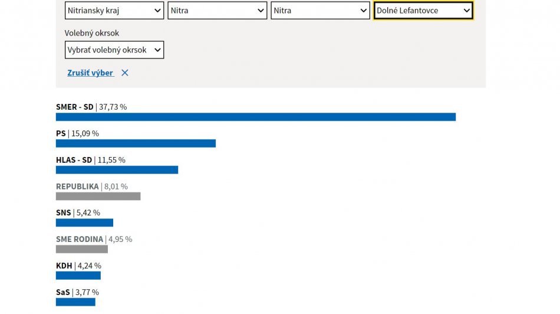The image size is (560, 314).
Task: Expand the second Nitra dropdown
Action: click(x=320, y=10)
